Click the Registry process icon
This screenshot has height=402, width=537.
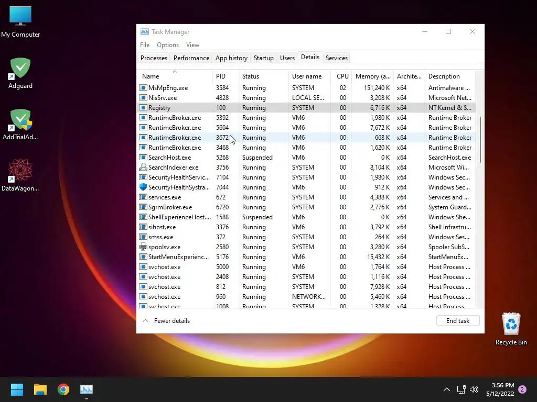(x=143, y=107)
